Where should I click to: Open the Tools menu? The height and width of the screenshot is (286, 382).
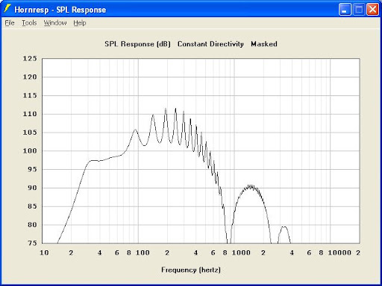click(x=29, y=23)
